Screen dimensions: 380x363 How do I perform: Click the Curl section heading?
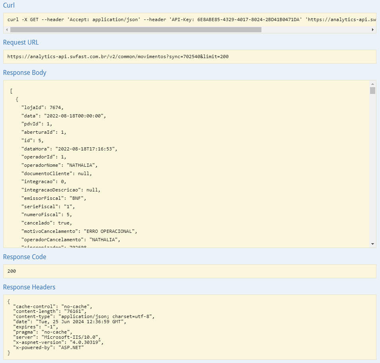pos(9,5)
